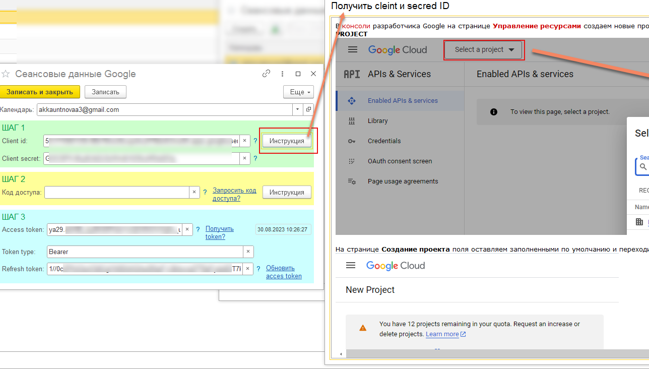
Task: Open help question mark for Access token
Action: coord(198,229)
